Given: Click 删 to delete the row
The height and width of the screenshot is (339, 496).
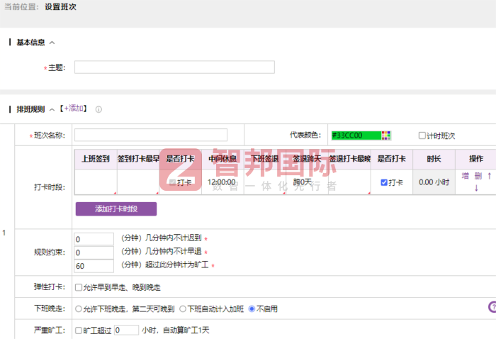Looking at the screenshot, I should [x=478, y=175].
